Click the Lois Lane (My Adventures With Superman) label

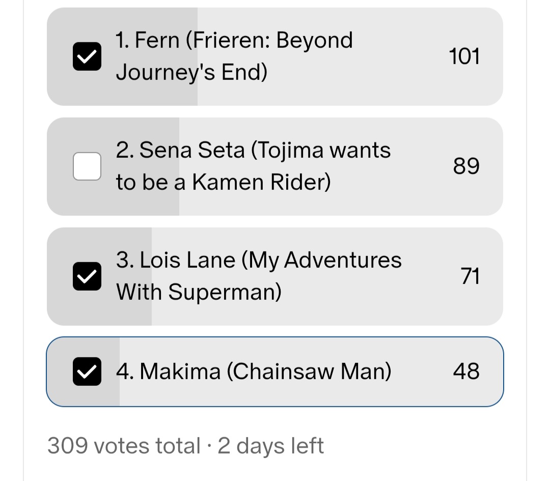[x=259, y=276]
